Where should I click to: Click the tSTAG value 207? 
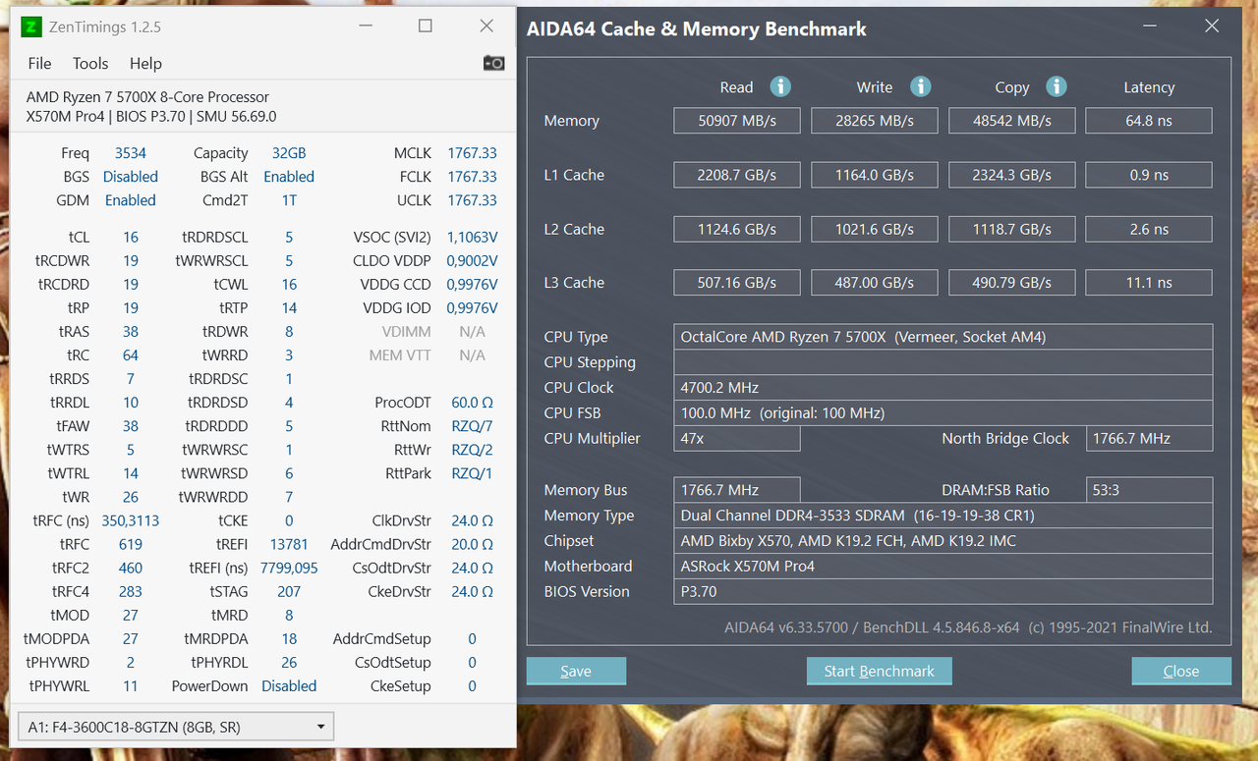click(289, 591)
